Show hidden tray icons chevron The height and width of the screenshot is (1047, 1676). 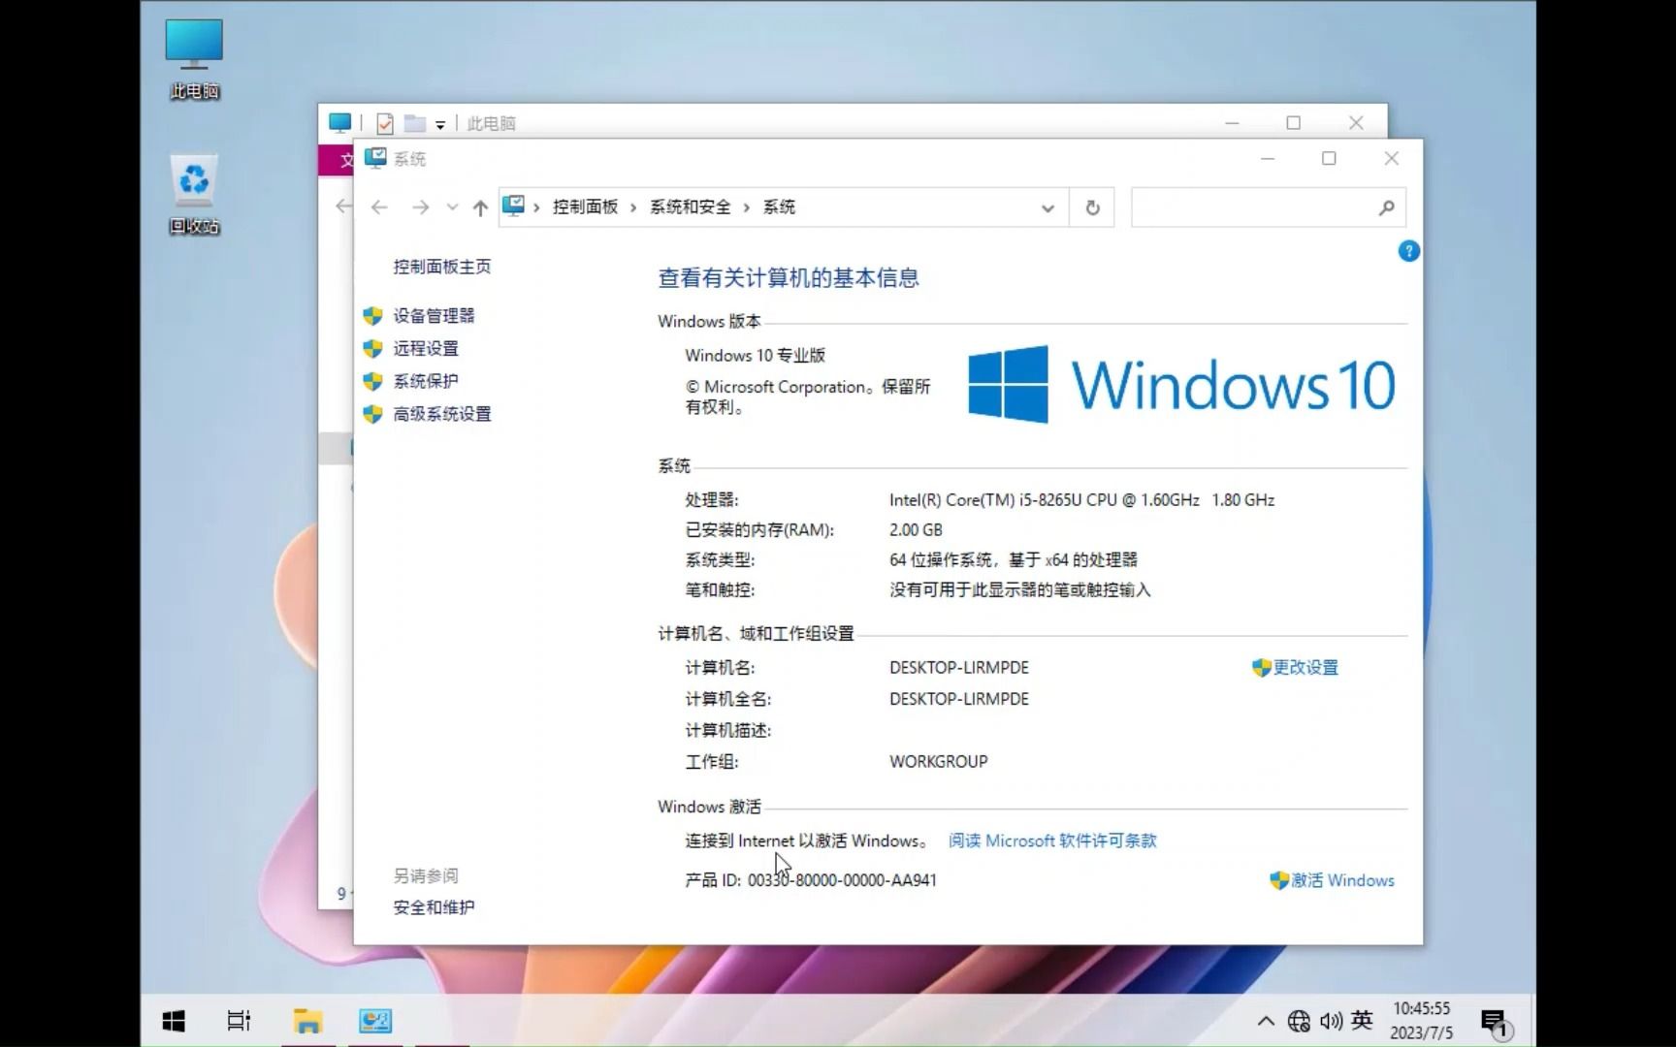pyautogui.click(x=1266, y=1021)
